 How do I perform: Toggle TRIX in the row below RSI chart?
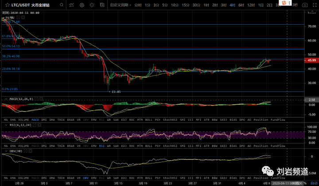click(61, 146)
